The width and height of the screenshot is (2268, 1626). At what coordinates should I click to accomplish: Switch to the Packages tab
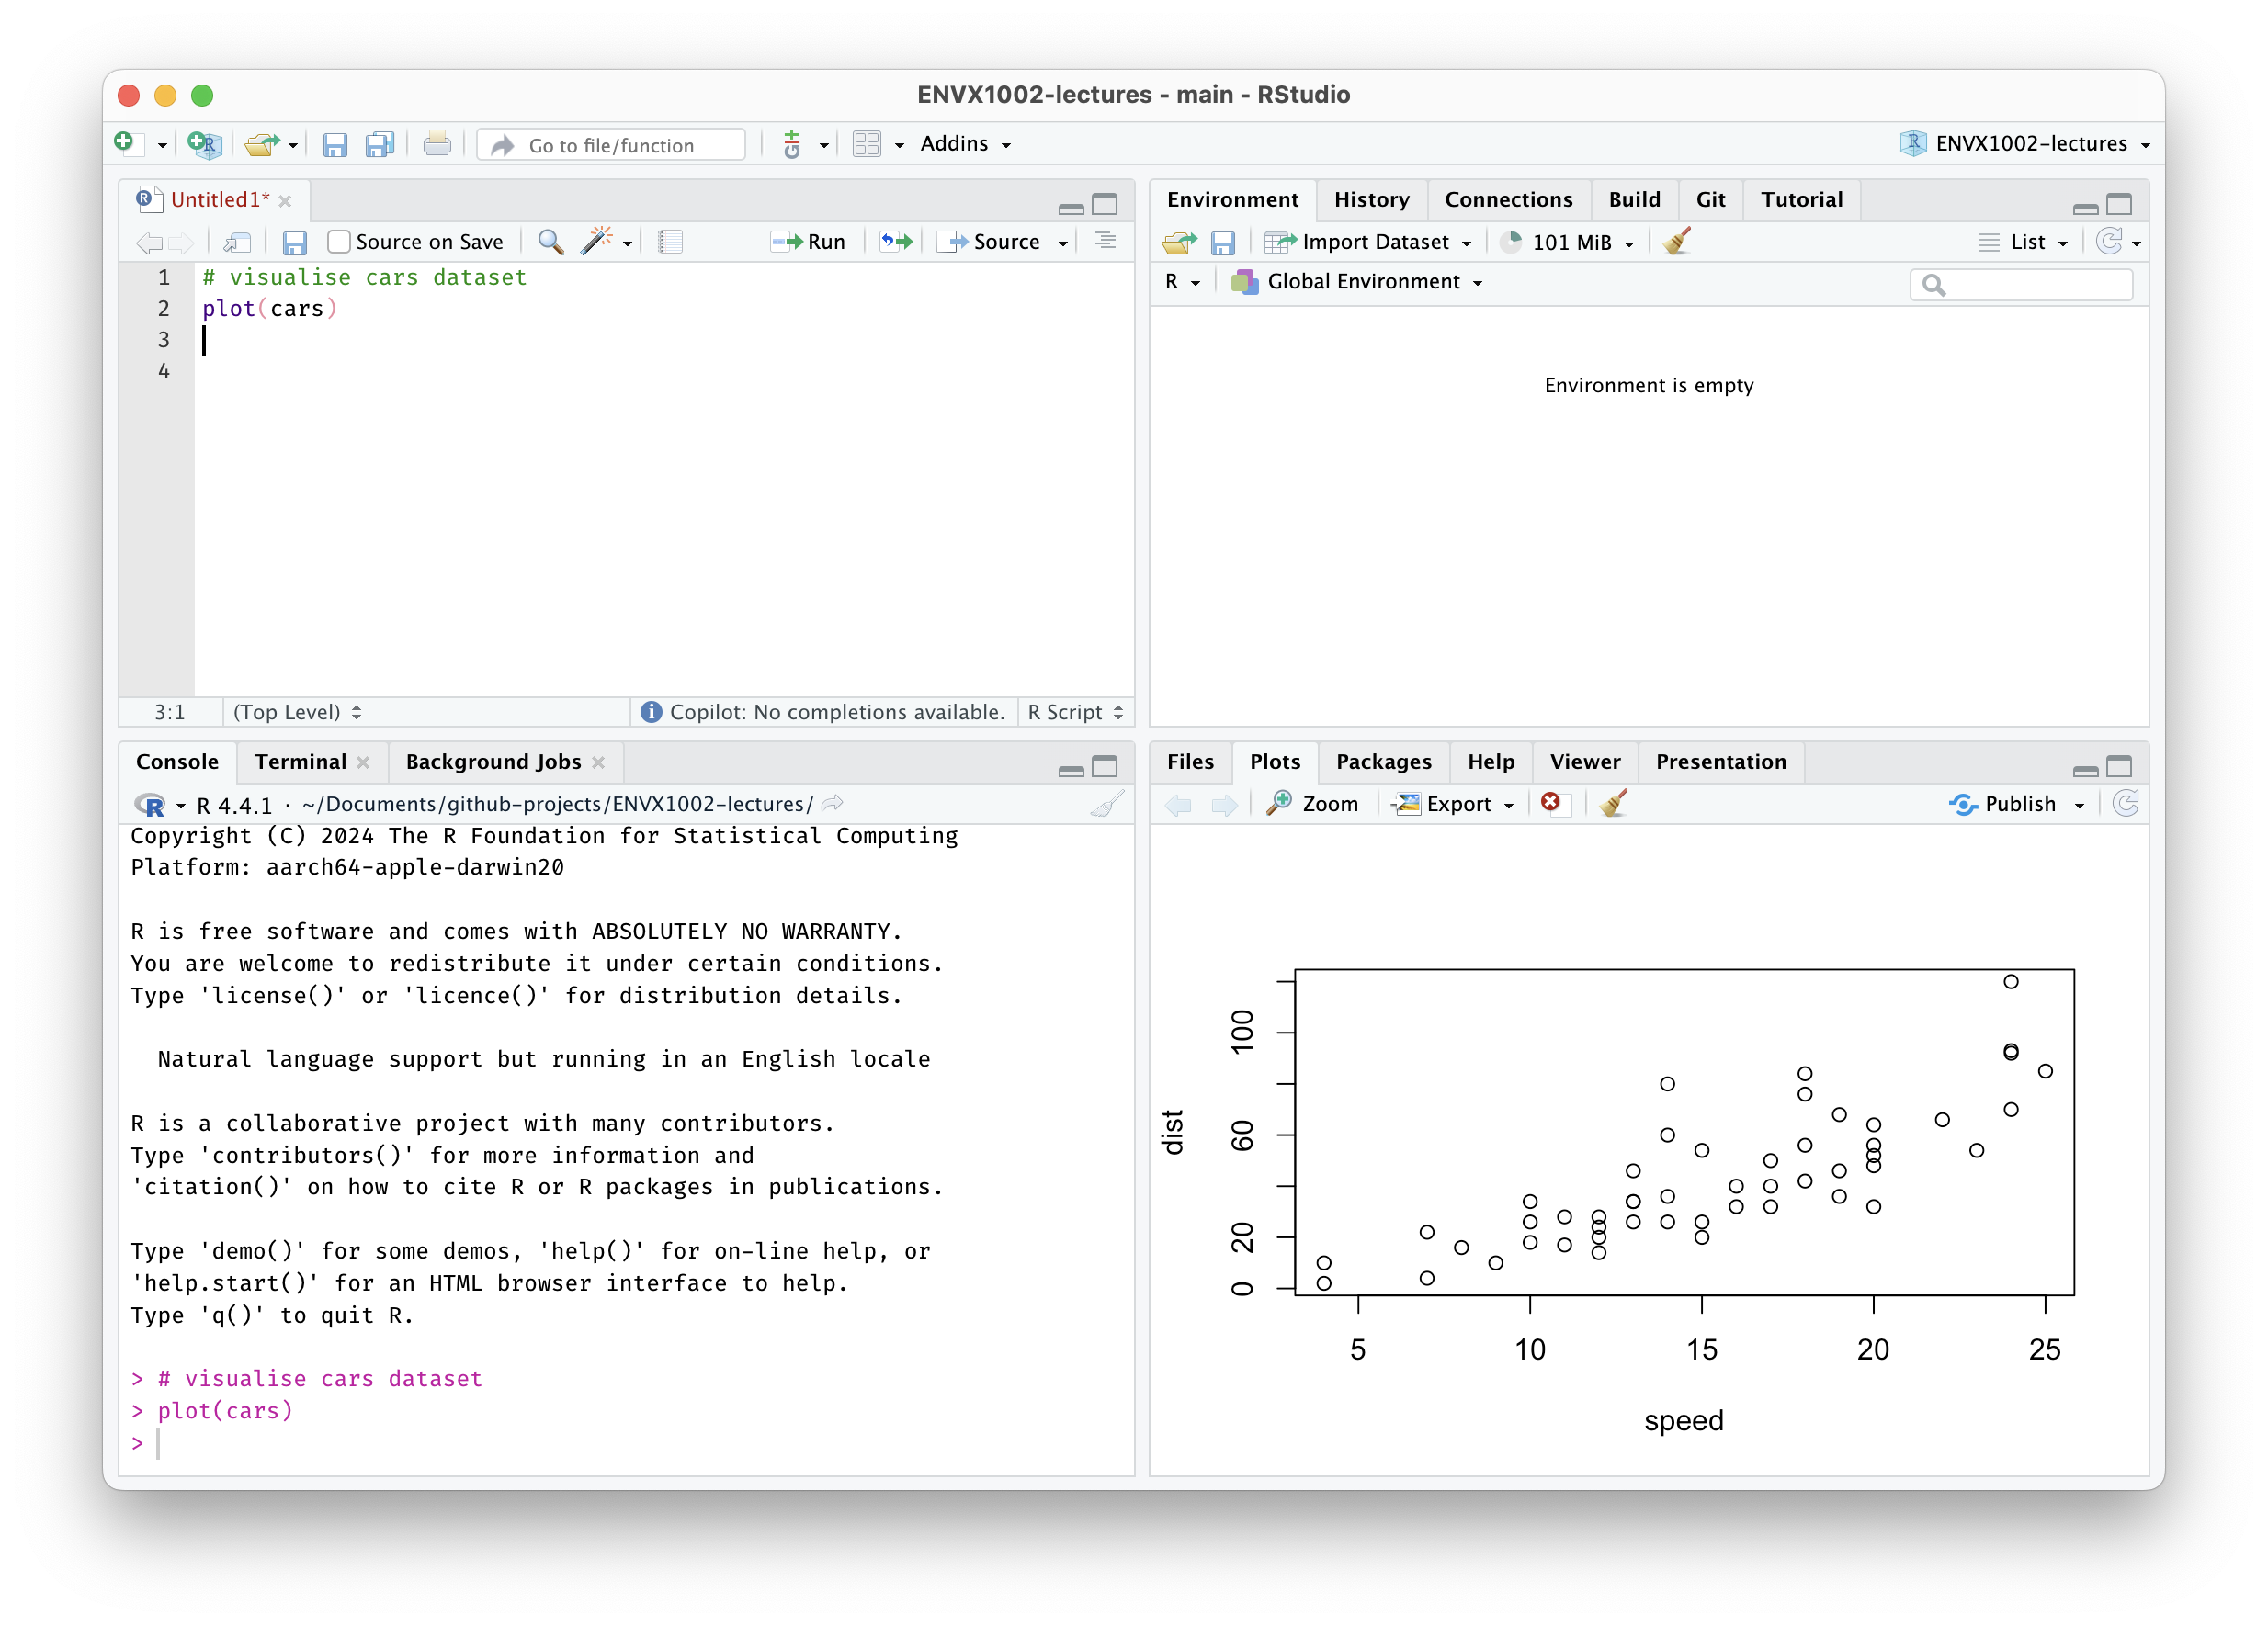[1383, 762]
